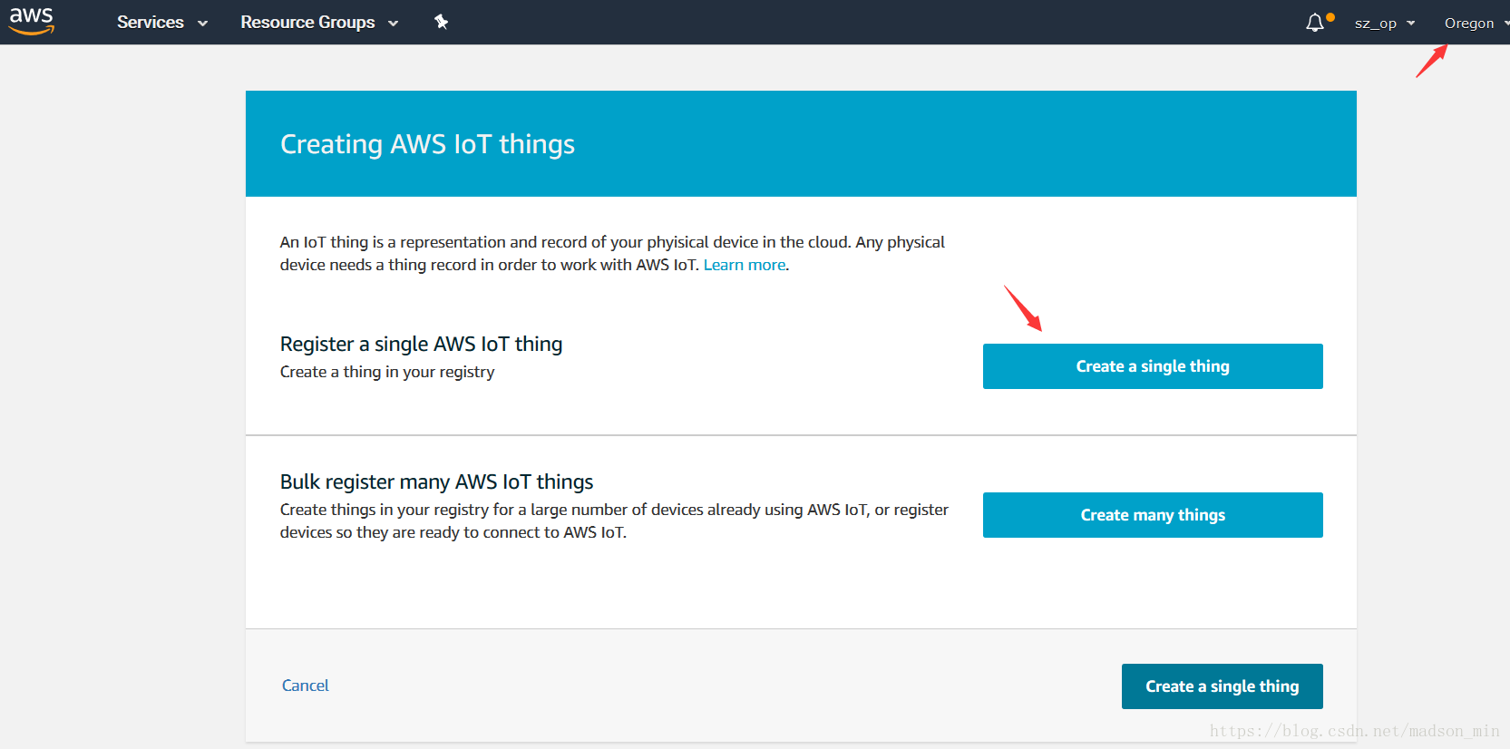
Task: Click the AWS logo home icon
Action: pos(32,21)
